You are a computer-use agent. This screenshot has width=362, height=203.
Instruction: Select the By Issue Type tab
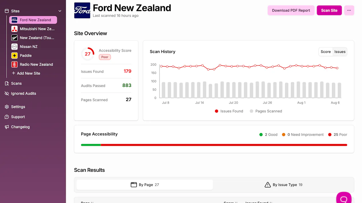284,185
